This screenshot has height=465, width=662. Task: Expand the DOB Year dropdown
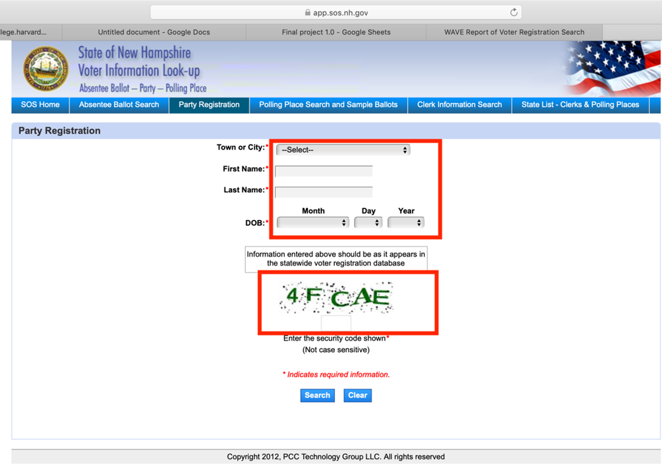coord(406,223)
